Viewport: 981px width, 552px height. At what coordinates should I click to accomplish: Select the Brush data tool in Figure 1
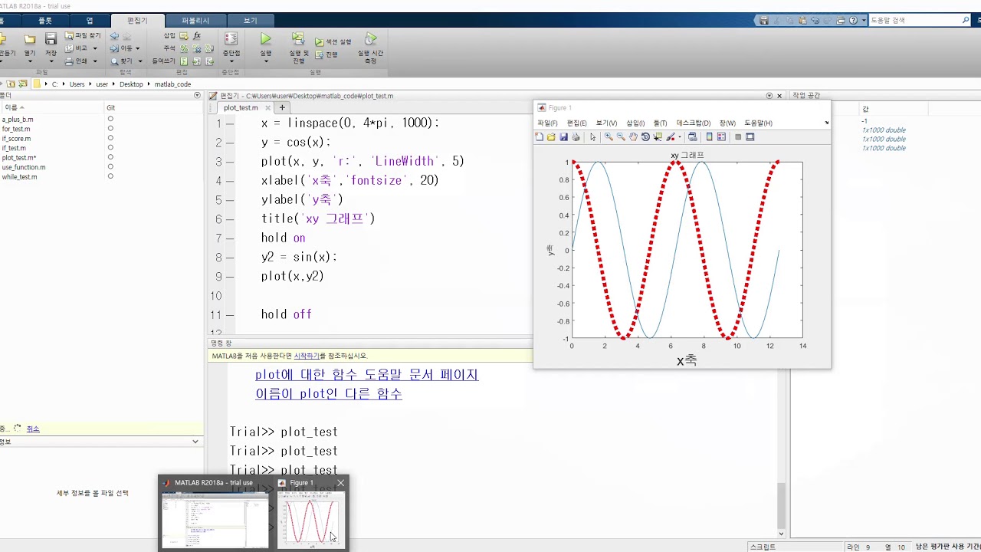670,137
